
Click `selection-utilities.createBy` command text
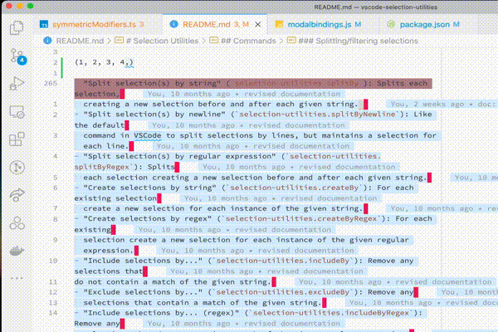(x=295, y=188)
